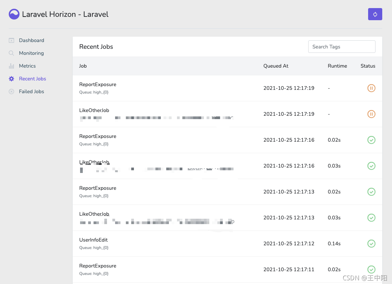
Task: Click timestamp 2021-10-25 12:17:11
Action: tap(289, 269)
